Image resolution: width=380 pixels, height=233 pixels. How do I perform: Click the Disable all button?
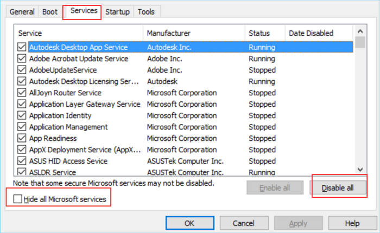pos(337,188)
